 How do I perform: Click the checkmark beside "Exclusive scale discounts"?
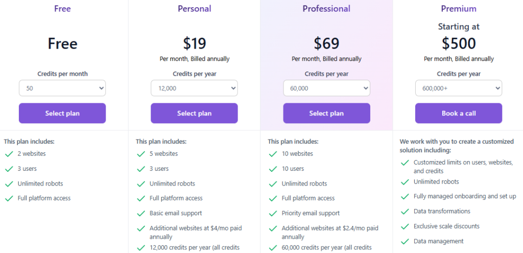click(405, 226)
